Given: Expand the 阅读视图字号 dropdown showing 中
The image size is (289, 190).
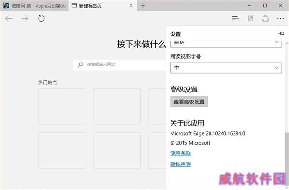Looking at the screenshot, I should click(226, 68).
